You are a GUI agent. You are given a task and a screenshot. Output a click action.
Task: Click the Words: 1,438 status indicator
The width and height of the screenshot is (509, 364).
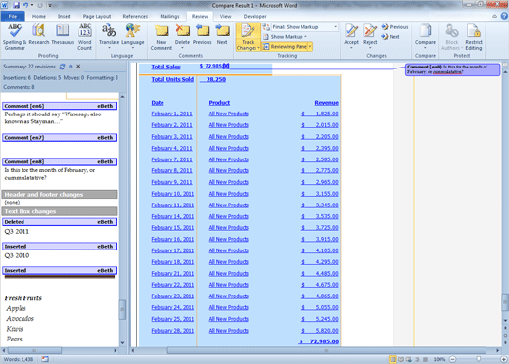click(19, 359)
